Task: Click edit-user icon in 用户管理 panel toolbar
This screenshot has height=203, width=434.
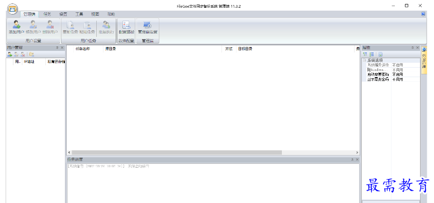Action: [x=16, y=54]
